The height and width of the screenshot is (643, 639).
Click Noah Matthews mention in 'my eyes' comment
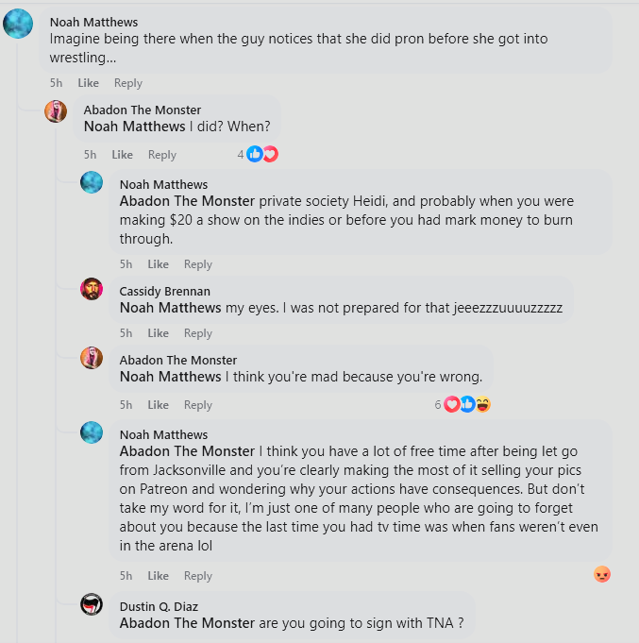pos(170,308)
